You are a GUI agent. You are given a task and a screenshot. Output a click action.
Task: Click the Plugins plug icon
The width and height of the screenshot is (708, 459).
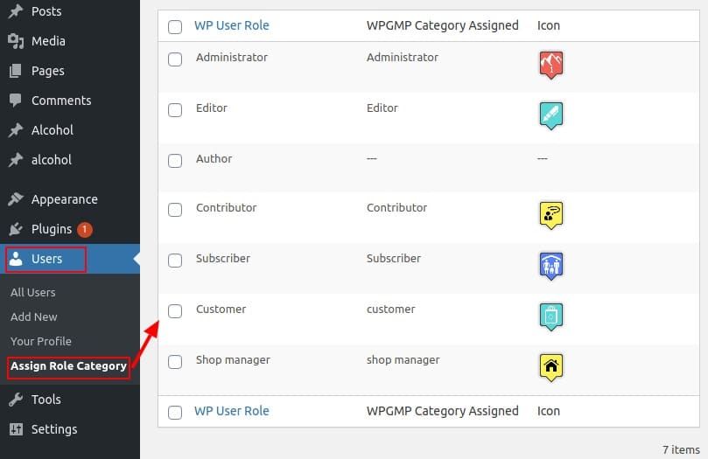[16, 229]
